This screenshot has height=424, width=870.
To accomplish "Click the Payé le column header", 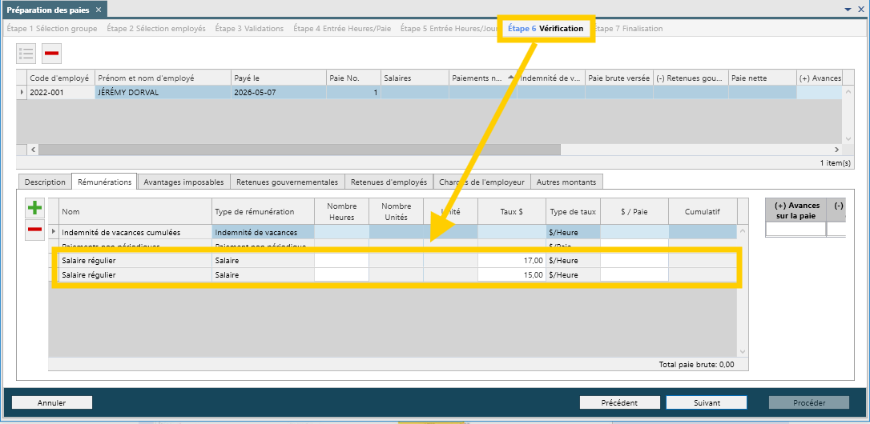I will (279, 78).
